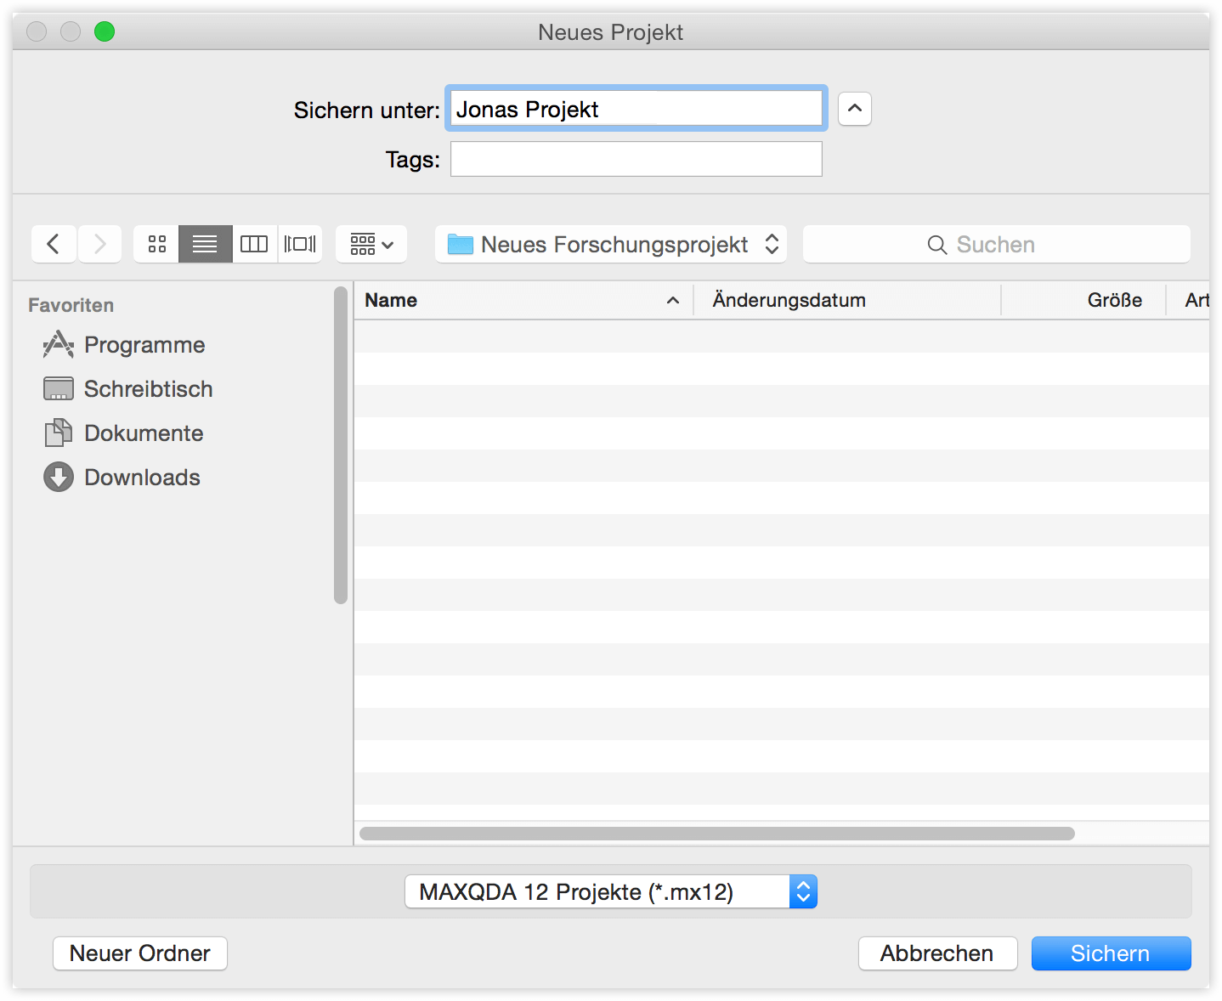Switch to list view
1222x1001 pixels.
(x=205, y=245)
